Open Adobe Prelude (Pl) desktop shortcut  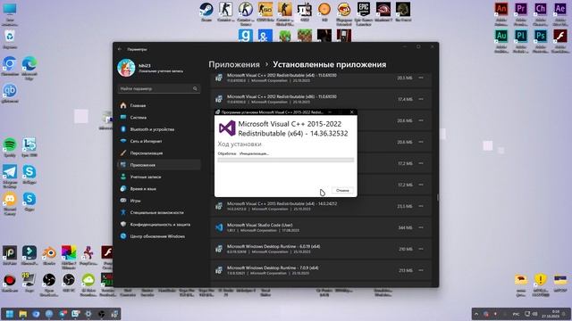(x=521, y=41)
